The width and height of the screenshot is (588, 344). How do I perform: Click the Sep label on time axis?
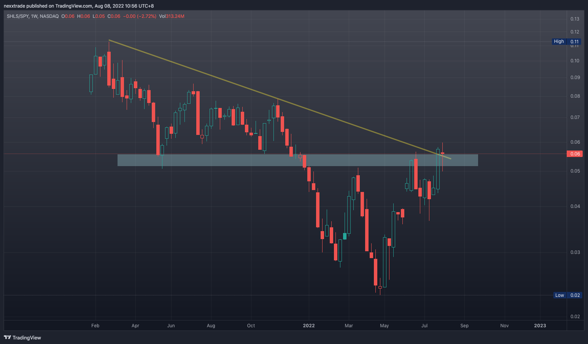coord(464,326)
